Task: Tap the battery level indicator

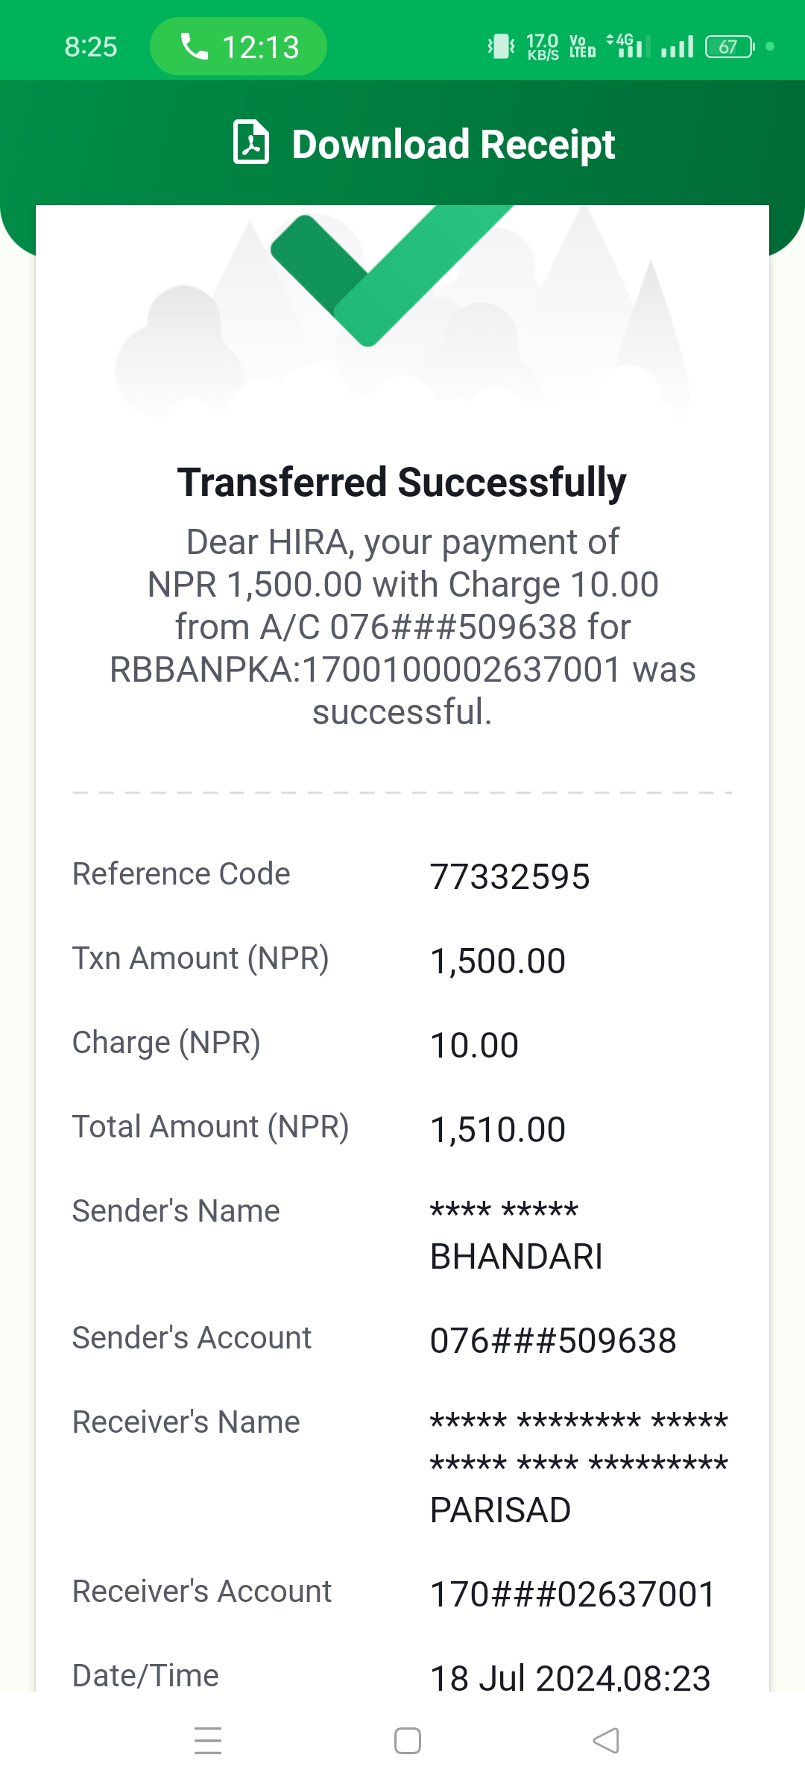Action: tap(730, 46)
